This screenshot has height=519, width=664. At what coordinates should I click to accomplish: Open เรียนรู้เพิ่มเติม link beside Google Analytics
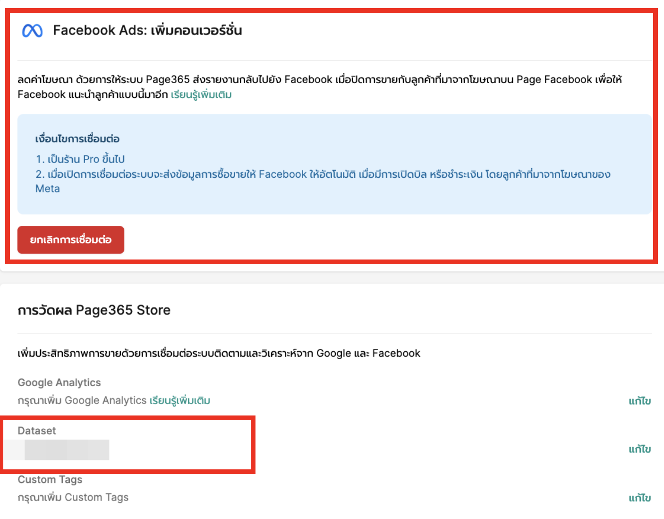click(x=180, y=400)
